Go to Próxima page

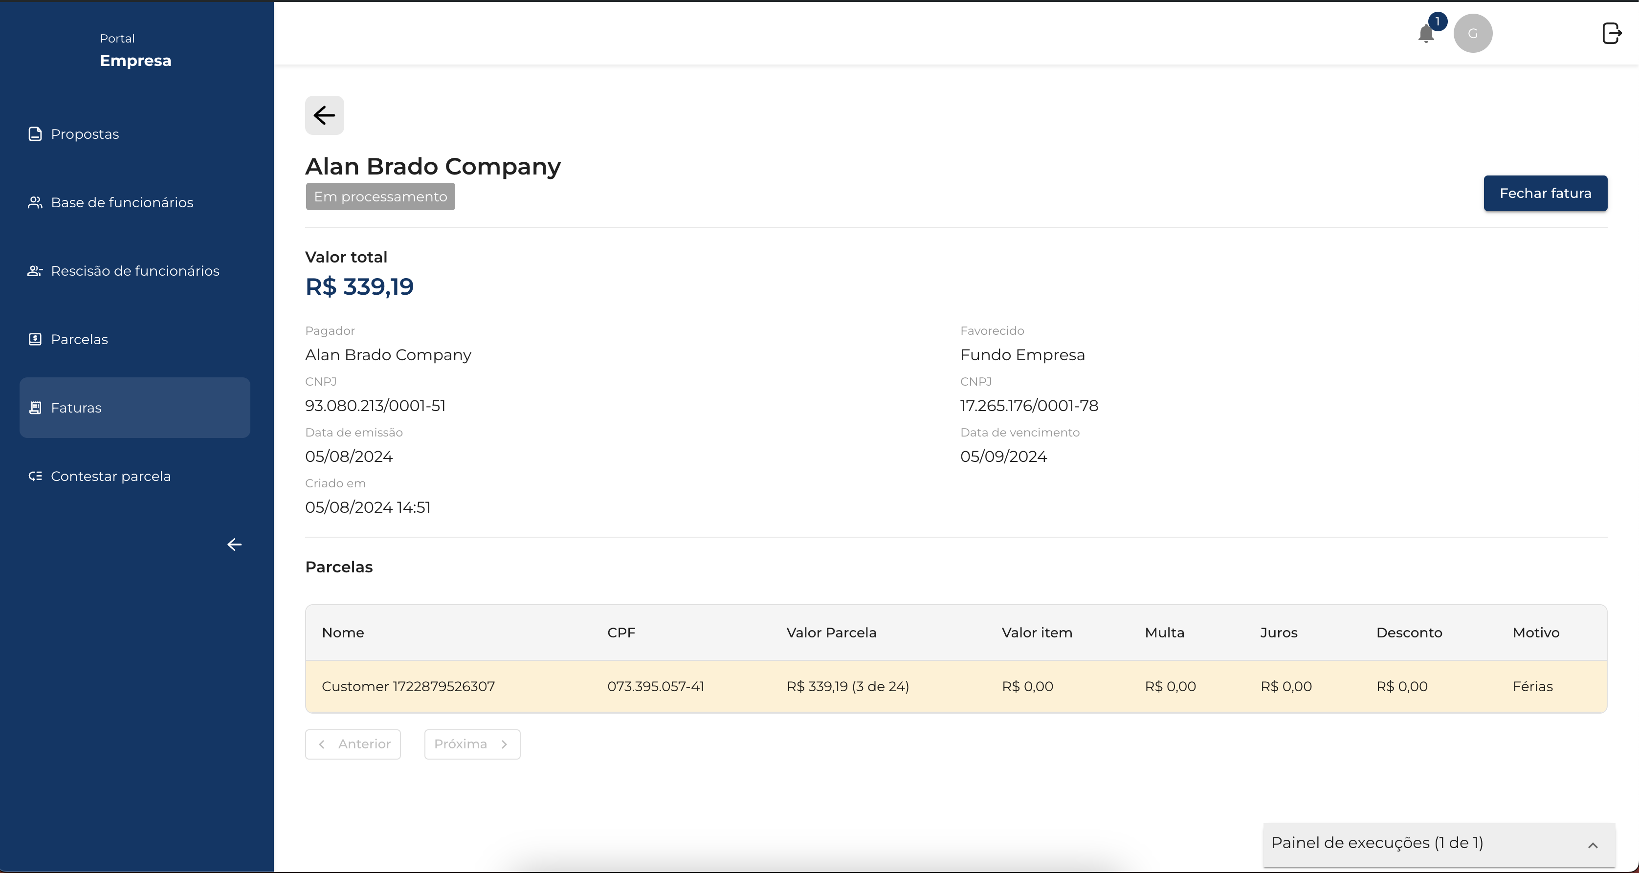coord(472,744)
